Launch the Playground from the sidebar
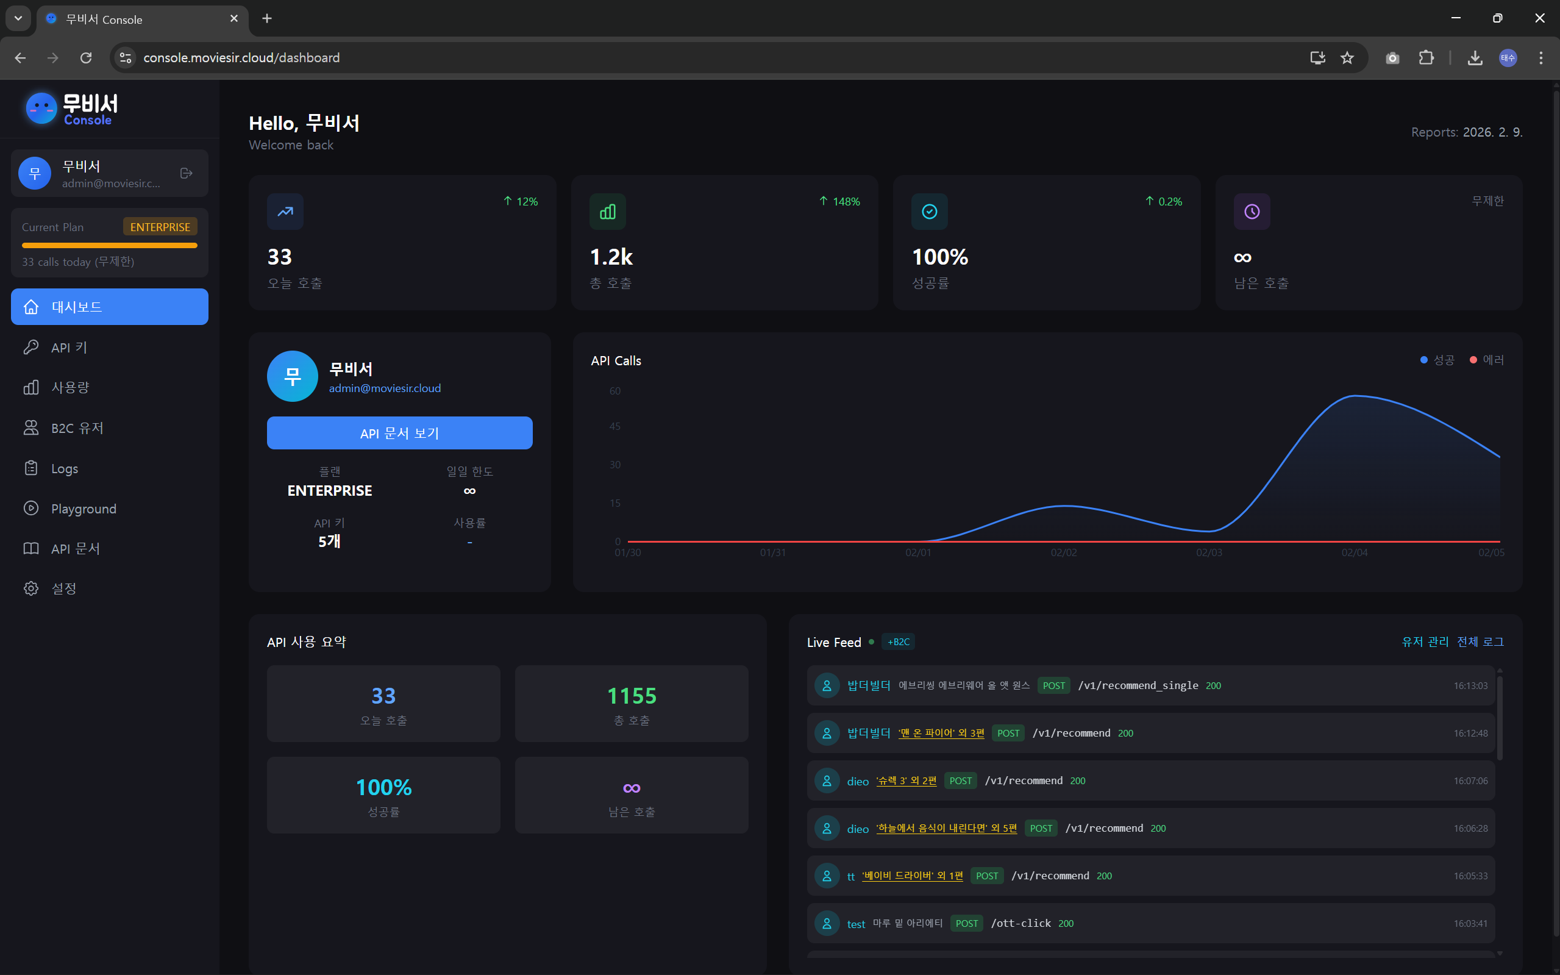This screenshot has height=975, width=1560. click(x=83, y=509)
